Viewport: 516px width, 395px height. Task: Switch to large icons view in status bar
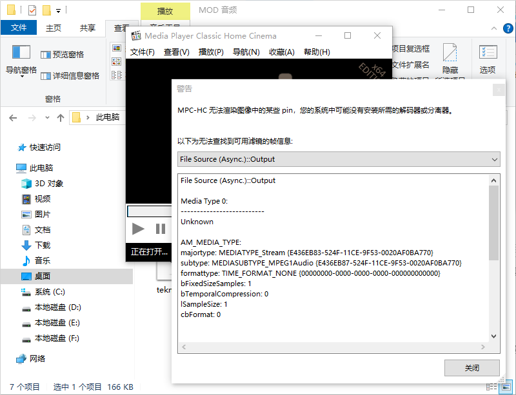tap(506, 387)
